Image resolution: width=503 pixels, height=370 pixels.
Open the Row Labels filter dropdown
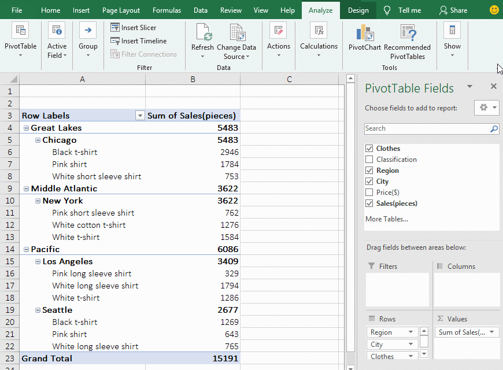139,116
